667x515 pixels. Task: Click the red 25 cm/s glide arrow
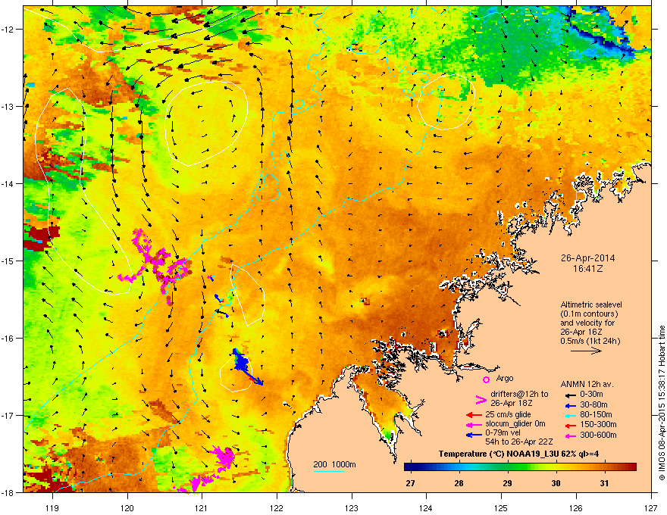point(474,415)
